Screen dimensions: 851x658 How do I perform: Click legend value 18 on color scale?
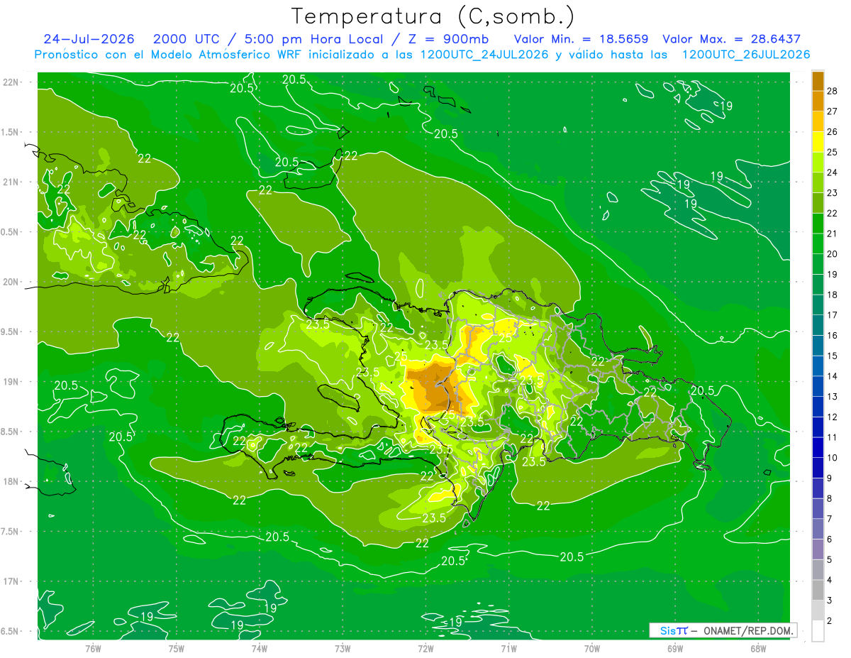pos(832,295)
